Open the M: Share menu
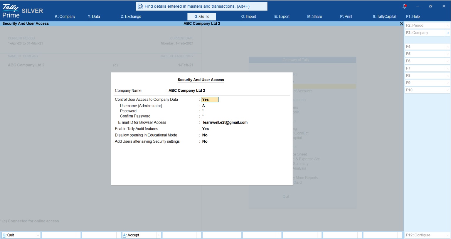Screen dimensions: 451x239 (314, 17)
